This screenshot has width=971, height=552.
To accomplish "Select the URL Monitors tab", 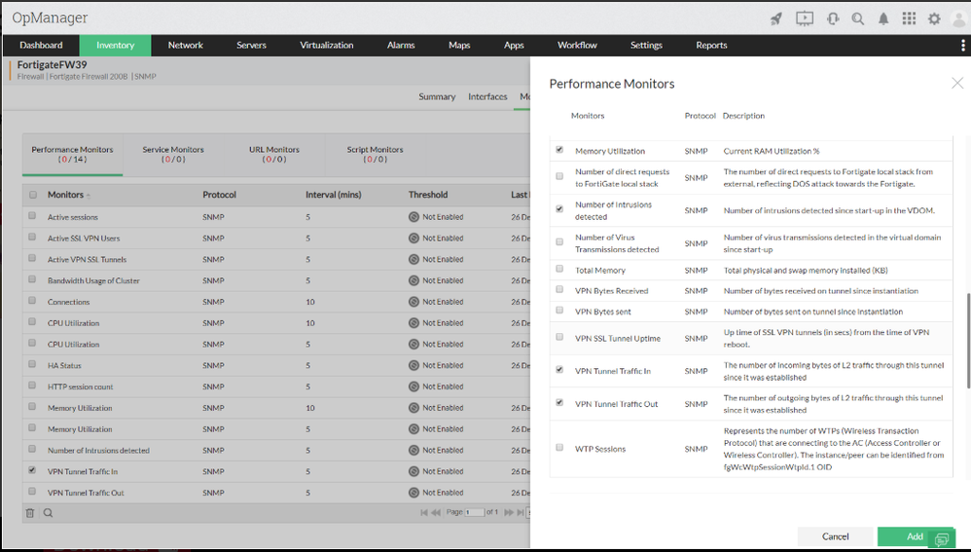I will [x=273, y=154].
